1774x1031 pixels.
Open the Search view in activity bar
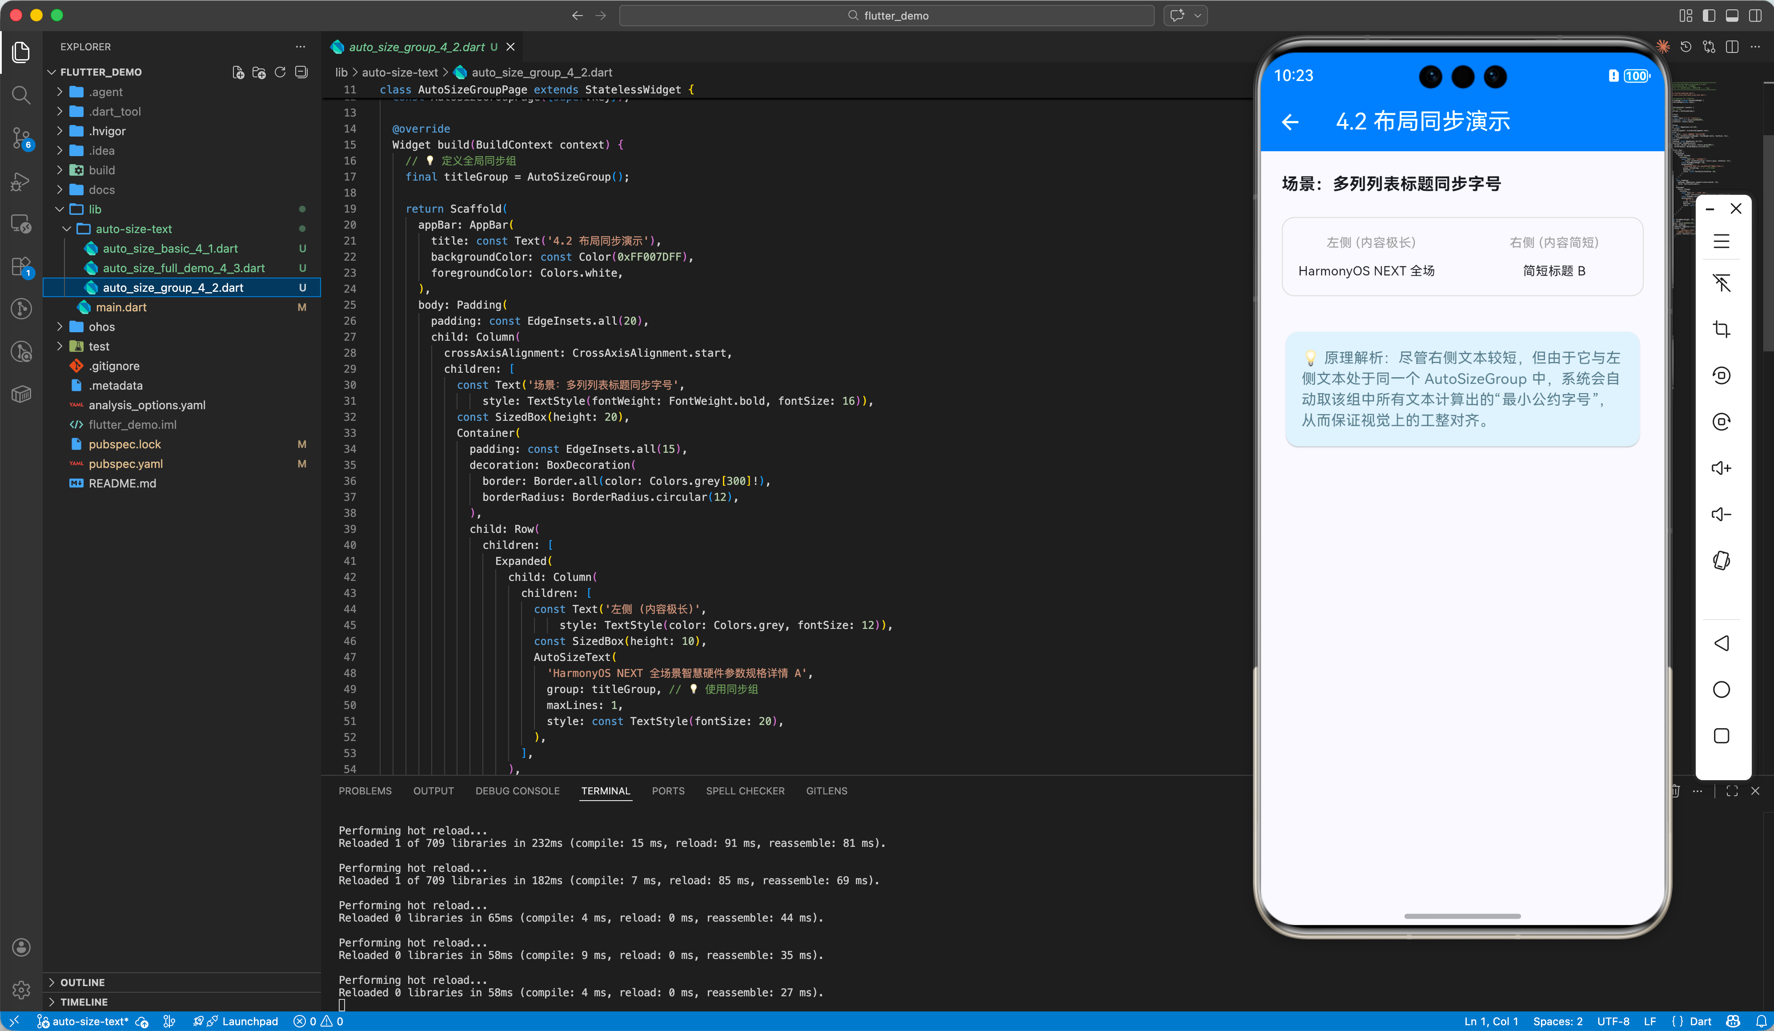click(x=21, y=95)
